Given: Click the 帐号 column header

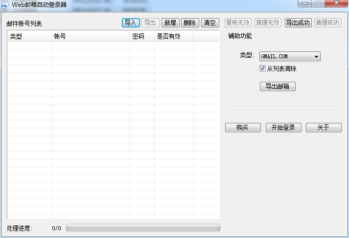Looking at the screenshot, I should tap(91, 37).
